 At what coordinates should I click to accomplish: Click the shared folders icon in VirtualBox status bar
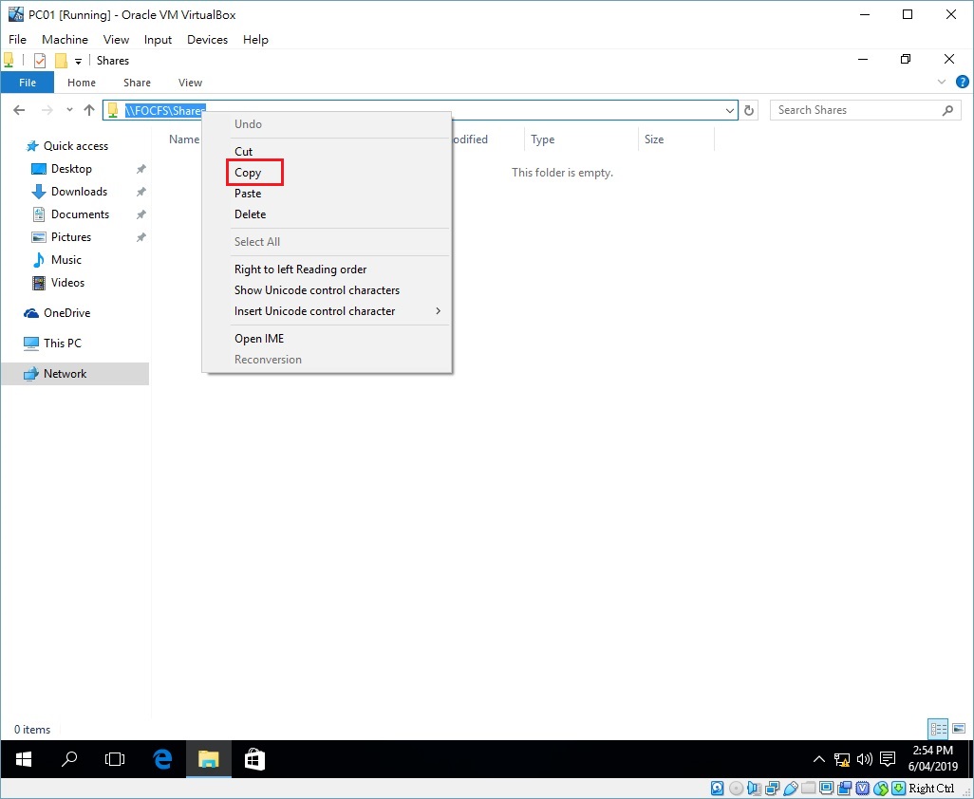(809, 789)
